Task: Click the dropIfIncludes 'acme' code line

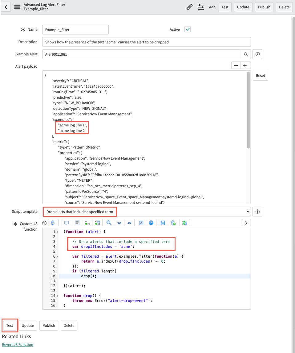Action: coord(103,247)
